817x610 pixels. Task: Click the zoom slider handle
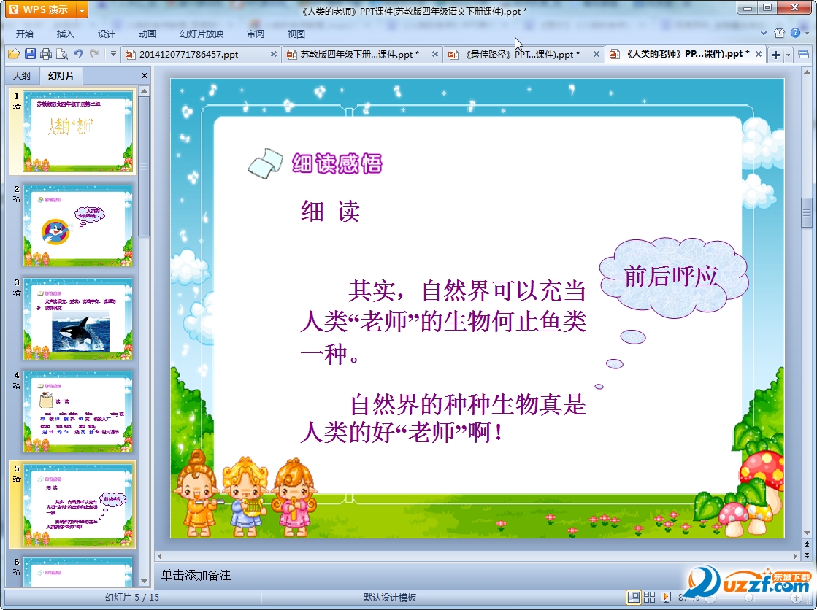(x=748, y=598)
